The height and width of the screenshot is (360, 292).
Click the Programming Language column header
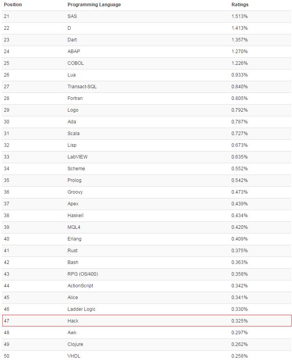94,5
